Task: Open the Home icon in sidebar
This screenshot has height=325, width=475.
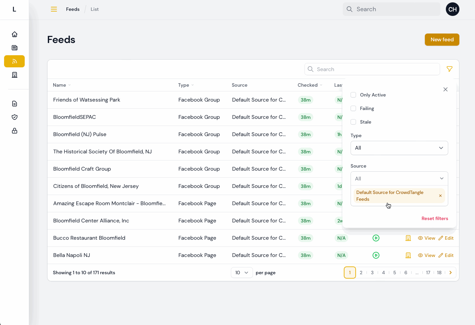Action: 15,34
